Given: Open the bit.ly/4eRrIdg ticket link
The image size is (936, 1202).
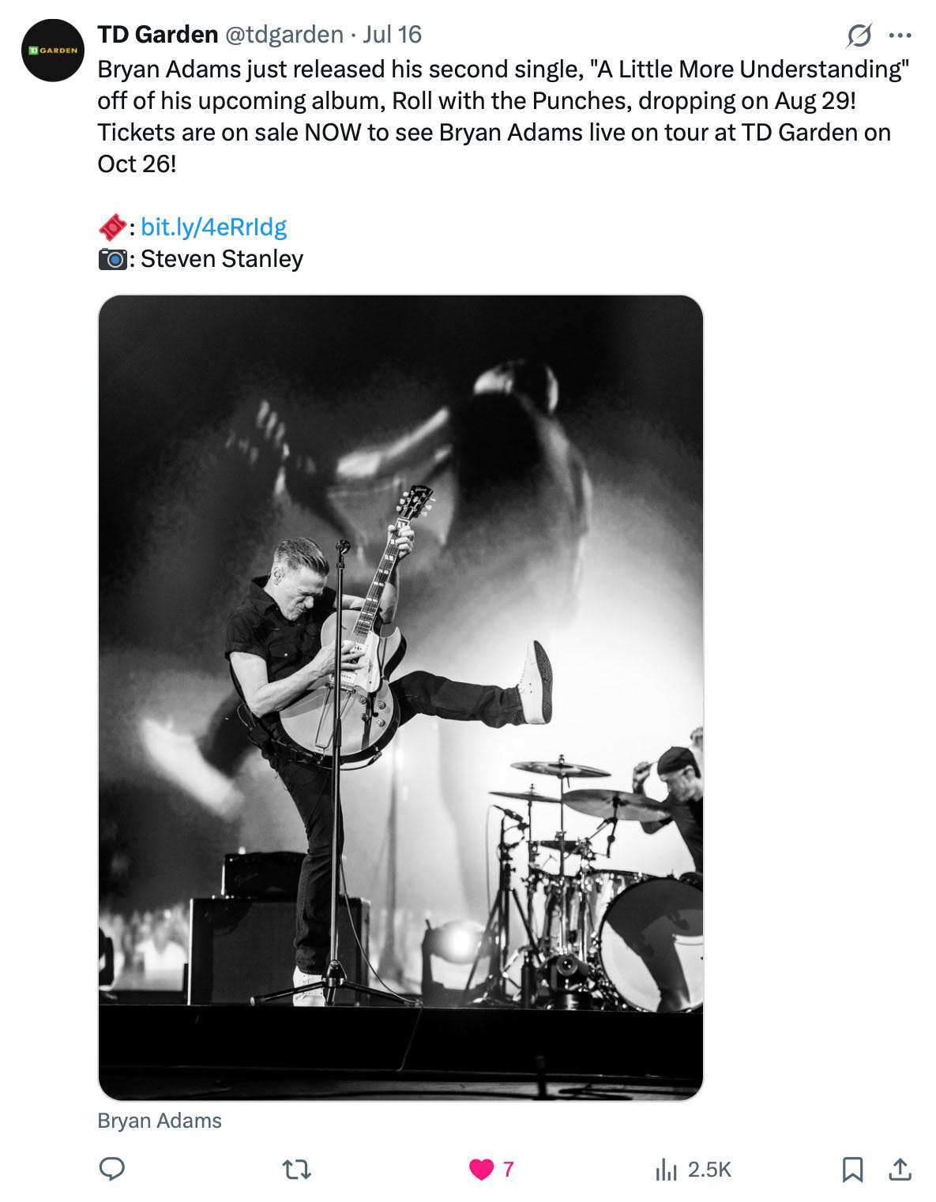Looking at the screenshot, I should pyautogui.click(x=213, y=227).
